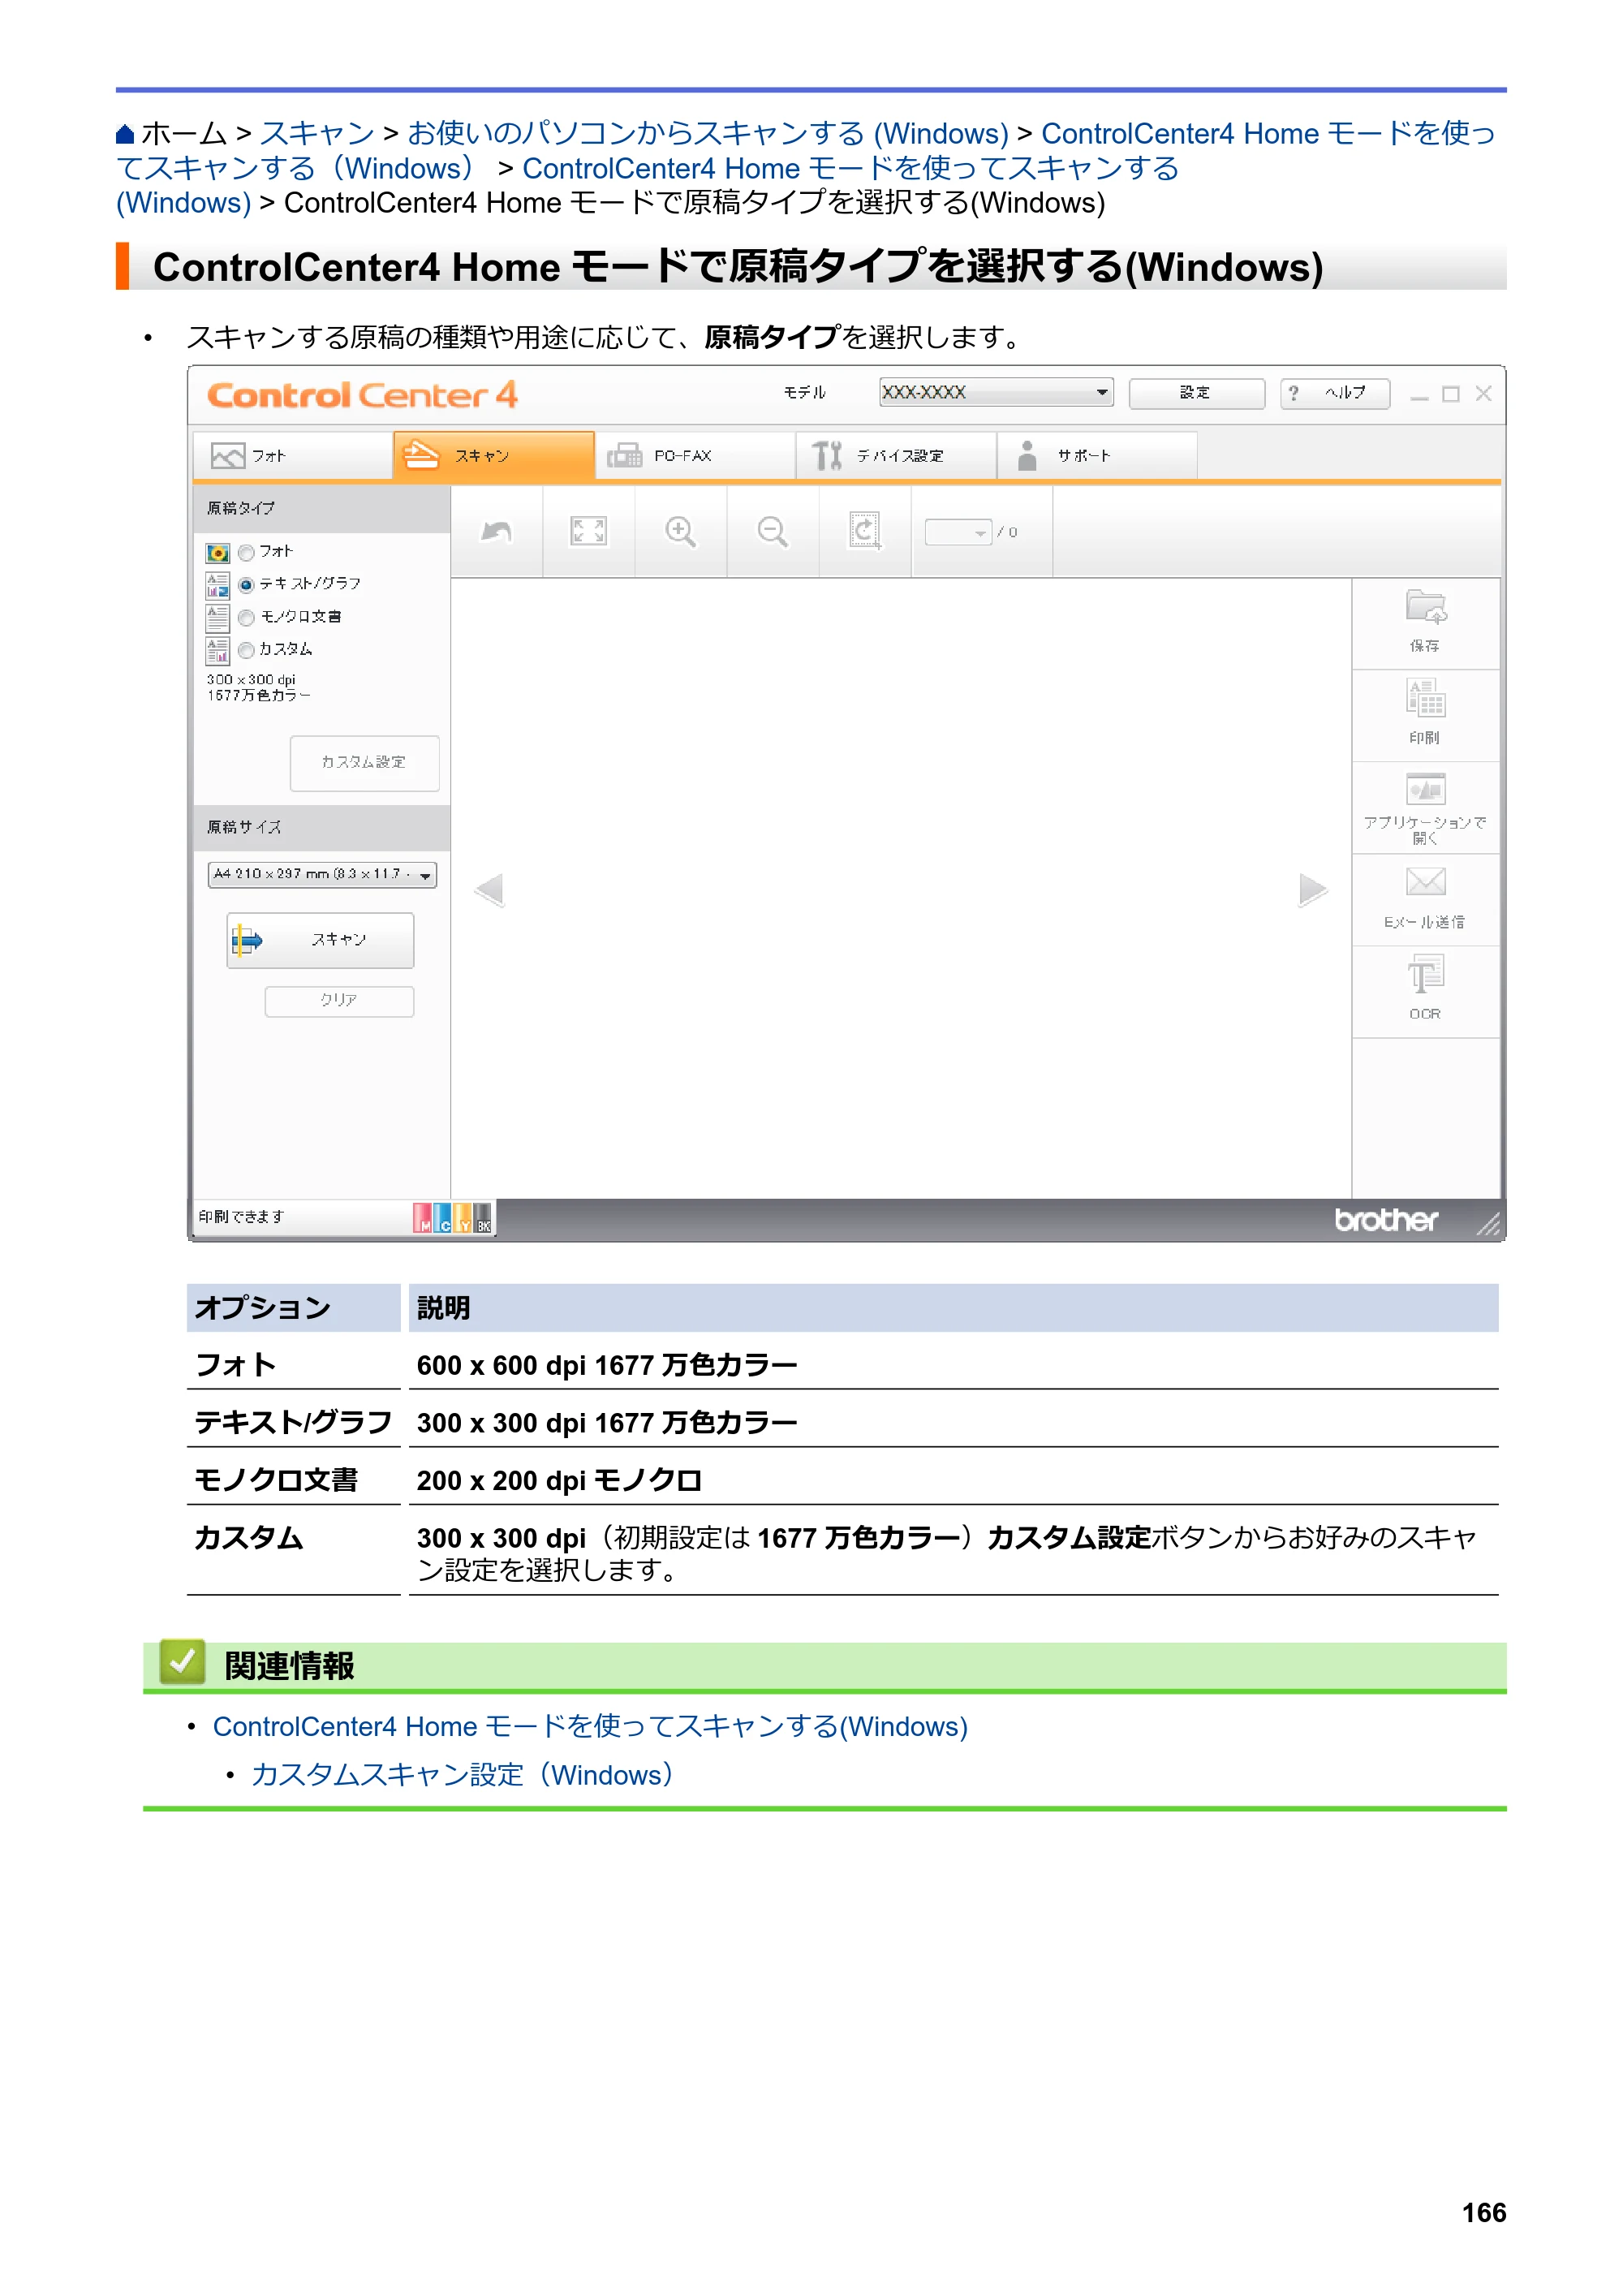This screenshot has height=2296, width=1623.
Task: Select the モノクロ文書 radio button
Action: pos(246,618)
